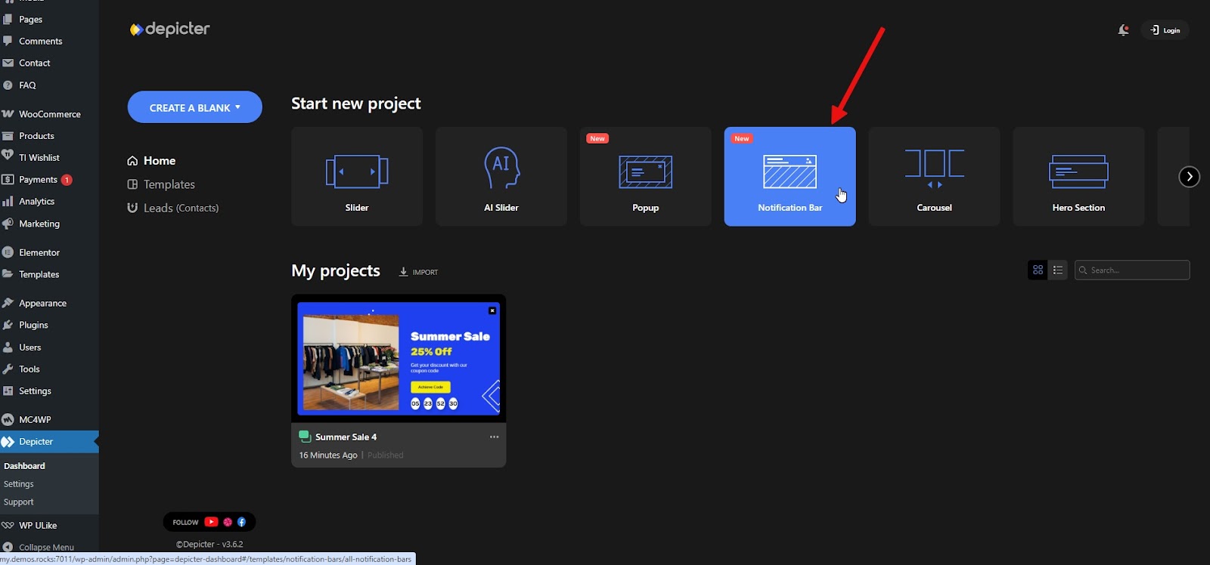Go to Leads (Contacts) section
1210x565 pixels.
[x=181, y=208]
